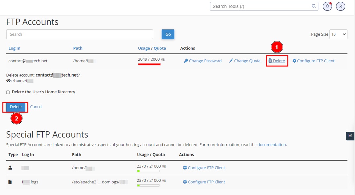The height and width of the screenshot is (195, 355).
Task: Click Configure FTP Client for contact account
Action: click(316, 61)
